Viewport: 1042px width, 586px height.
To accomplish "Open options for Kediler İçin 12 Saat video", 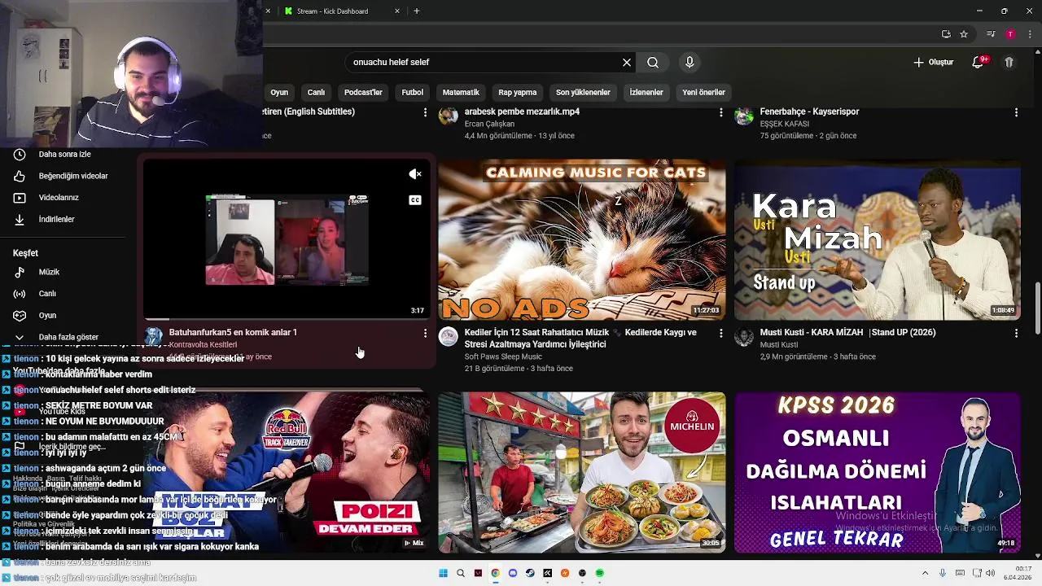I will (x=720, y=333).
